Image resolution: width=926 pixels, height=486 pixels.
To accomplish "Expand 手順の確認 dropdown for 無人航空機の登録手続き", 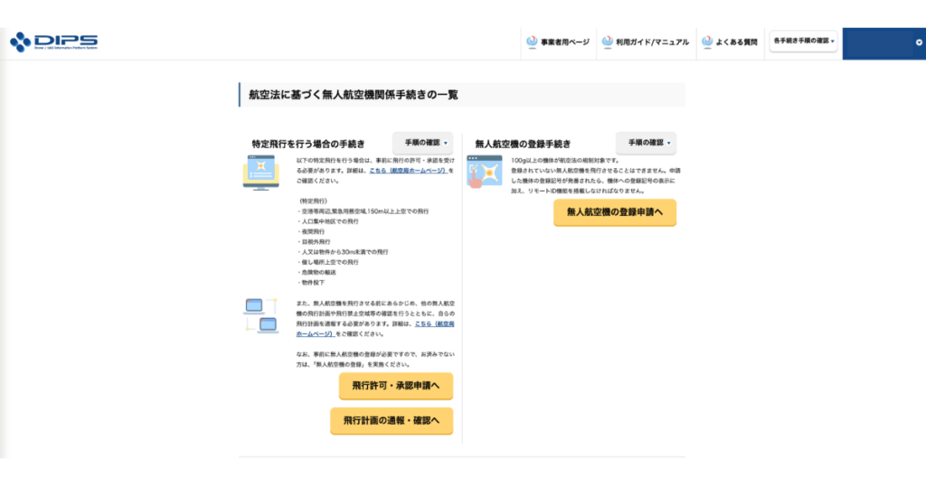I will (646, 143).
